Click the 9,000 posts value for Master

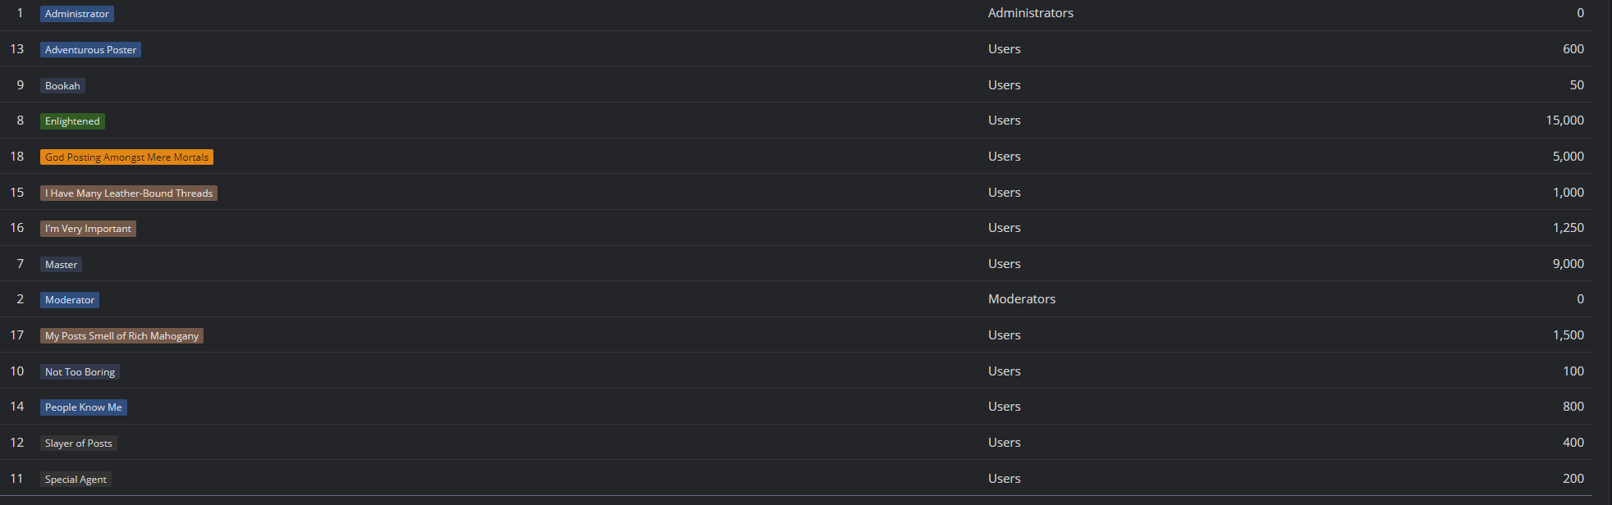1568,264
